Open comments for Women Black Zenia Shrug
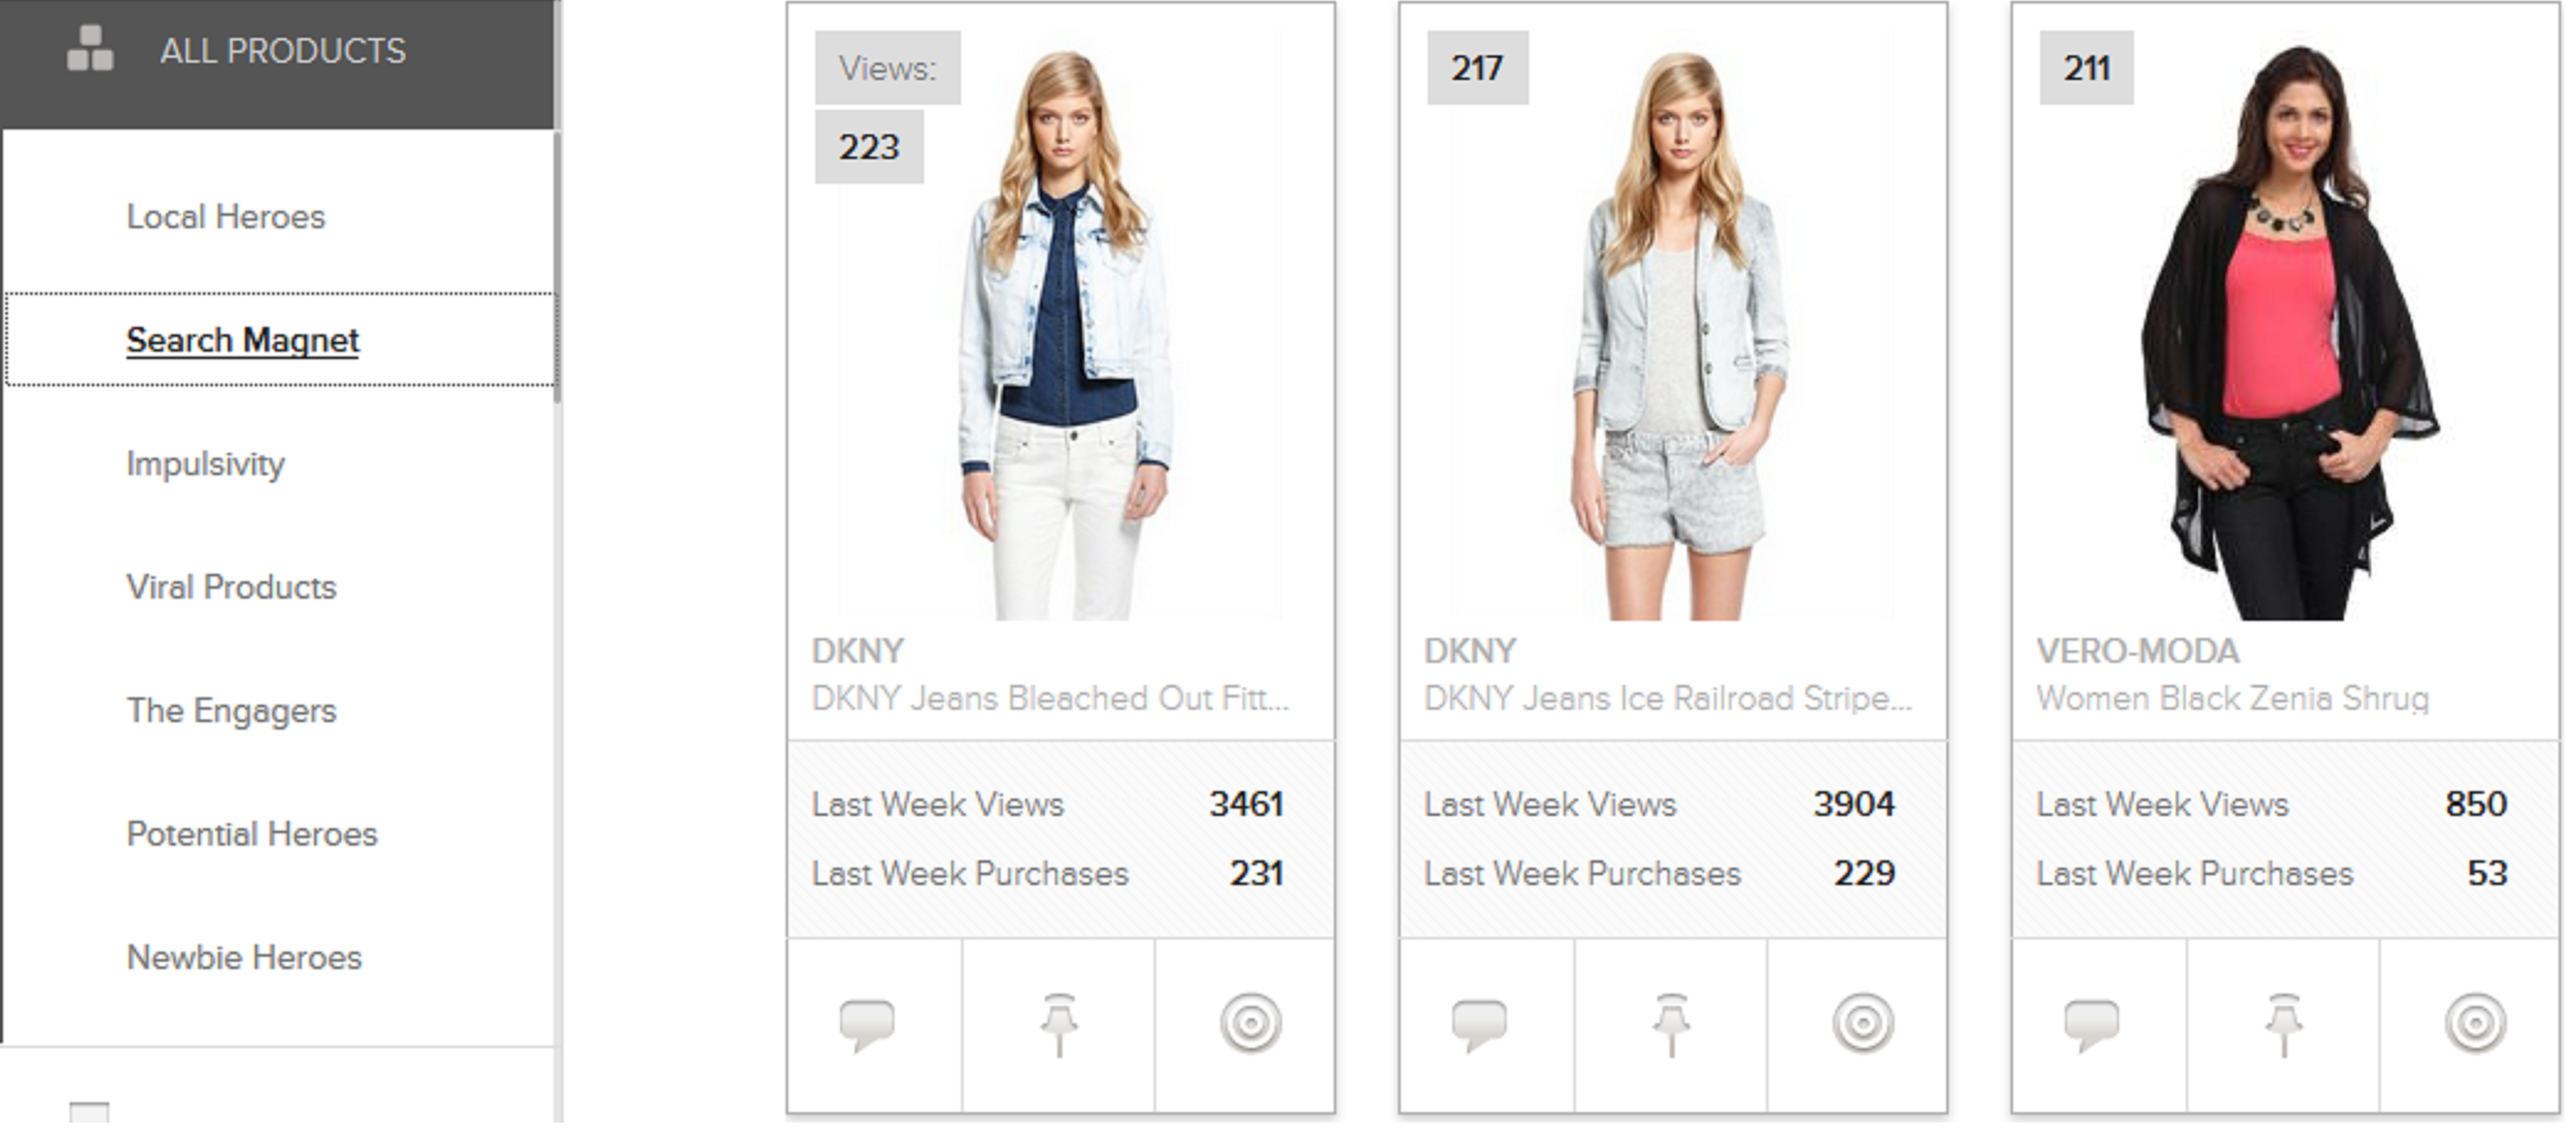 point(2092,1024)
